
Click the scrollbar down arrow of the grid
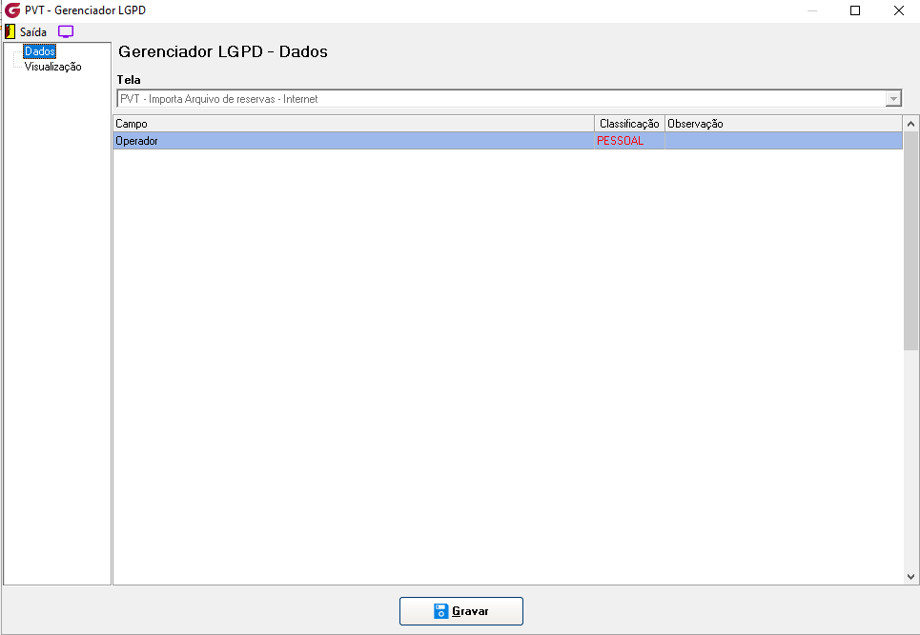(910, 576)
